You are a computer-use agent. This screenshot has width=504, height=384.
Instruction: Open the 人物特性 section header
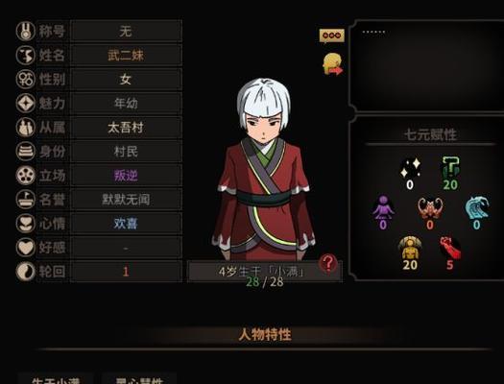(x=265, y=334)
